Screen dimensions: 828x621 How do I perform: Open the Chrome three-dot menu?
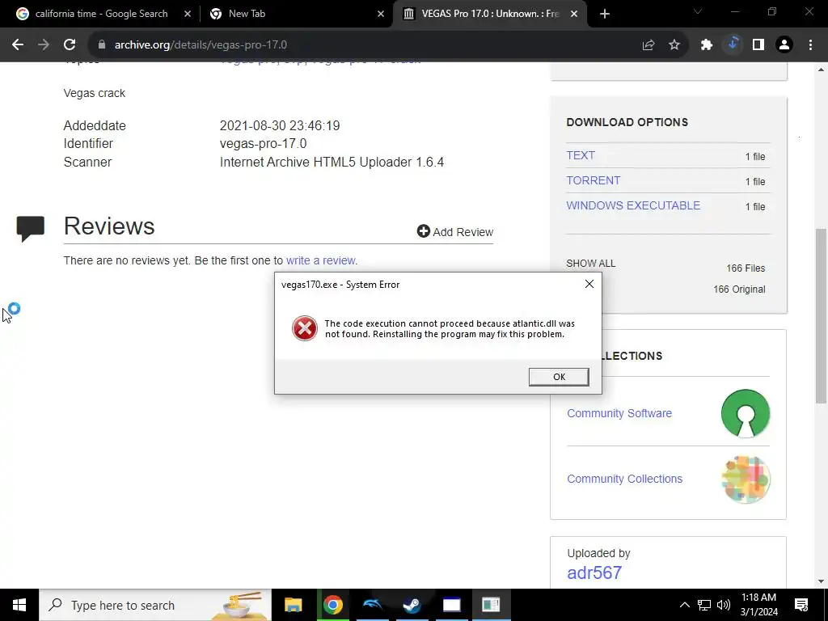(x=810, y=45)
